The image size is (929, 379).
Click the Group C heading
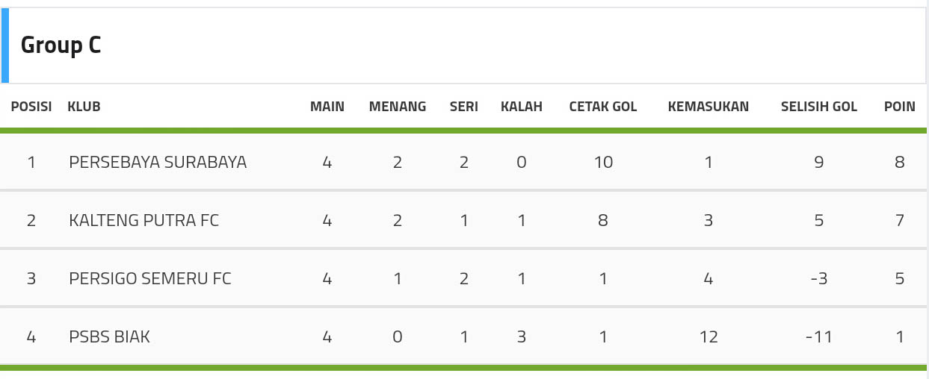(x=61, y=46)
